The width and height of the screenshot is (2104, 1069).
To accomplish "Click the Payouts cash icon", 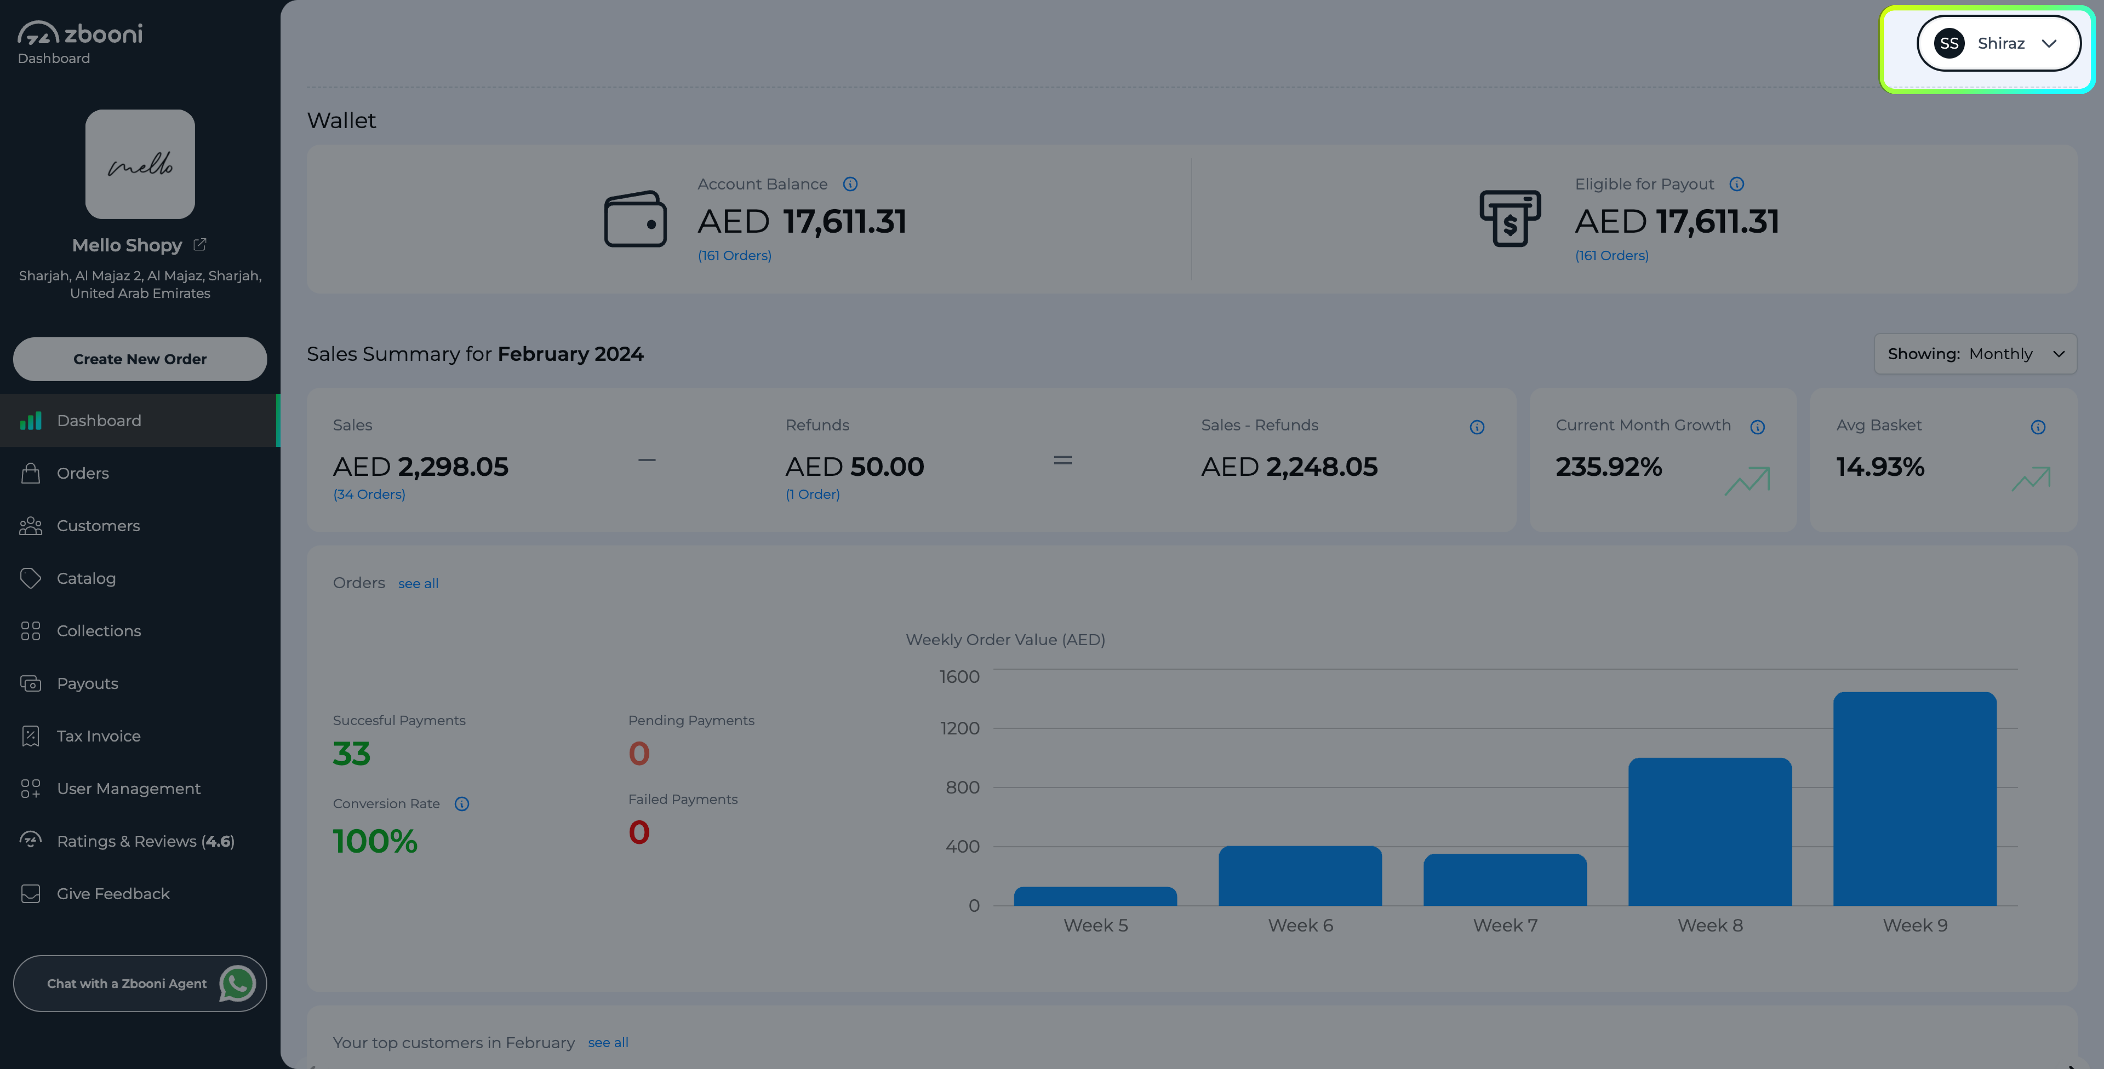I will click(30, 683).
